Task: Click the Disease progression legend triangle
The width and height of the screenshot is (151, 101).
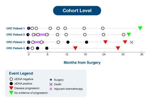Action: [x=11, y=88]
